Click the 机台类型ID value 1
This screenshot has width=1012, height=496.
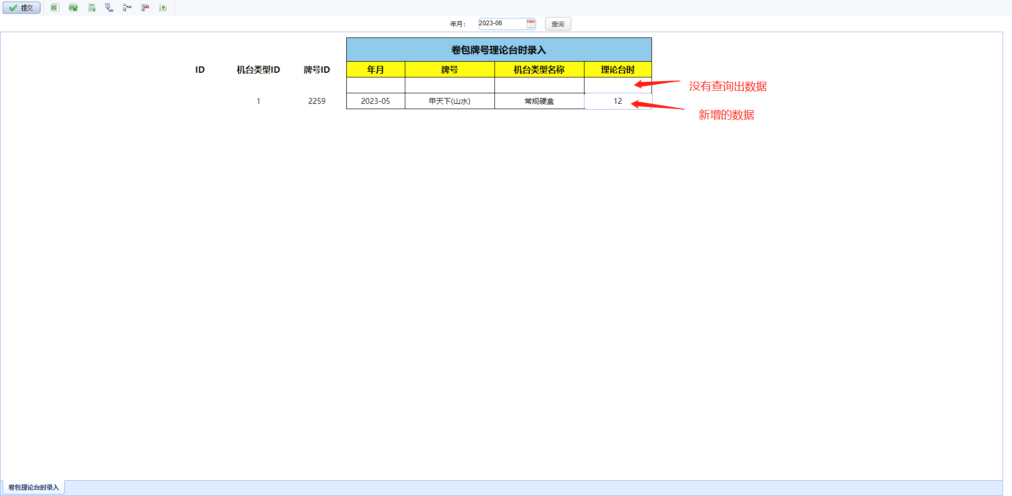pyautogui.click(x=258, y=101)
